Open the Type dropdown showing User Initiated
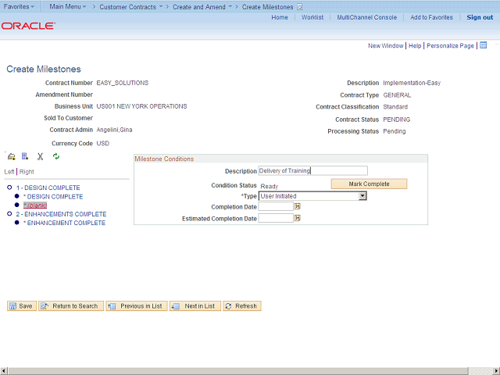 (312, 196)
